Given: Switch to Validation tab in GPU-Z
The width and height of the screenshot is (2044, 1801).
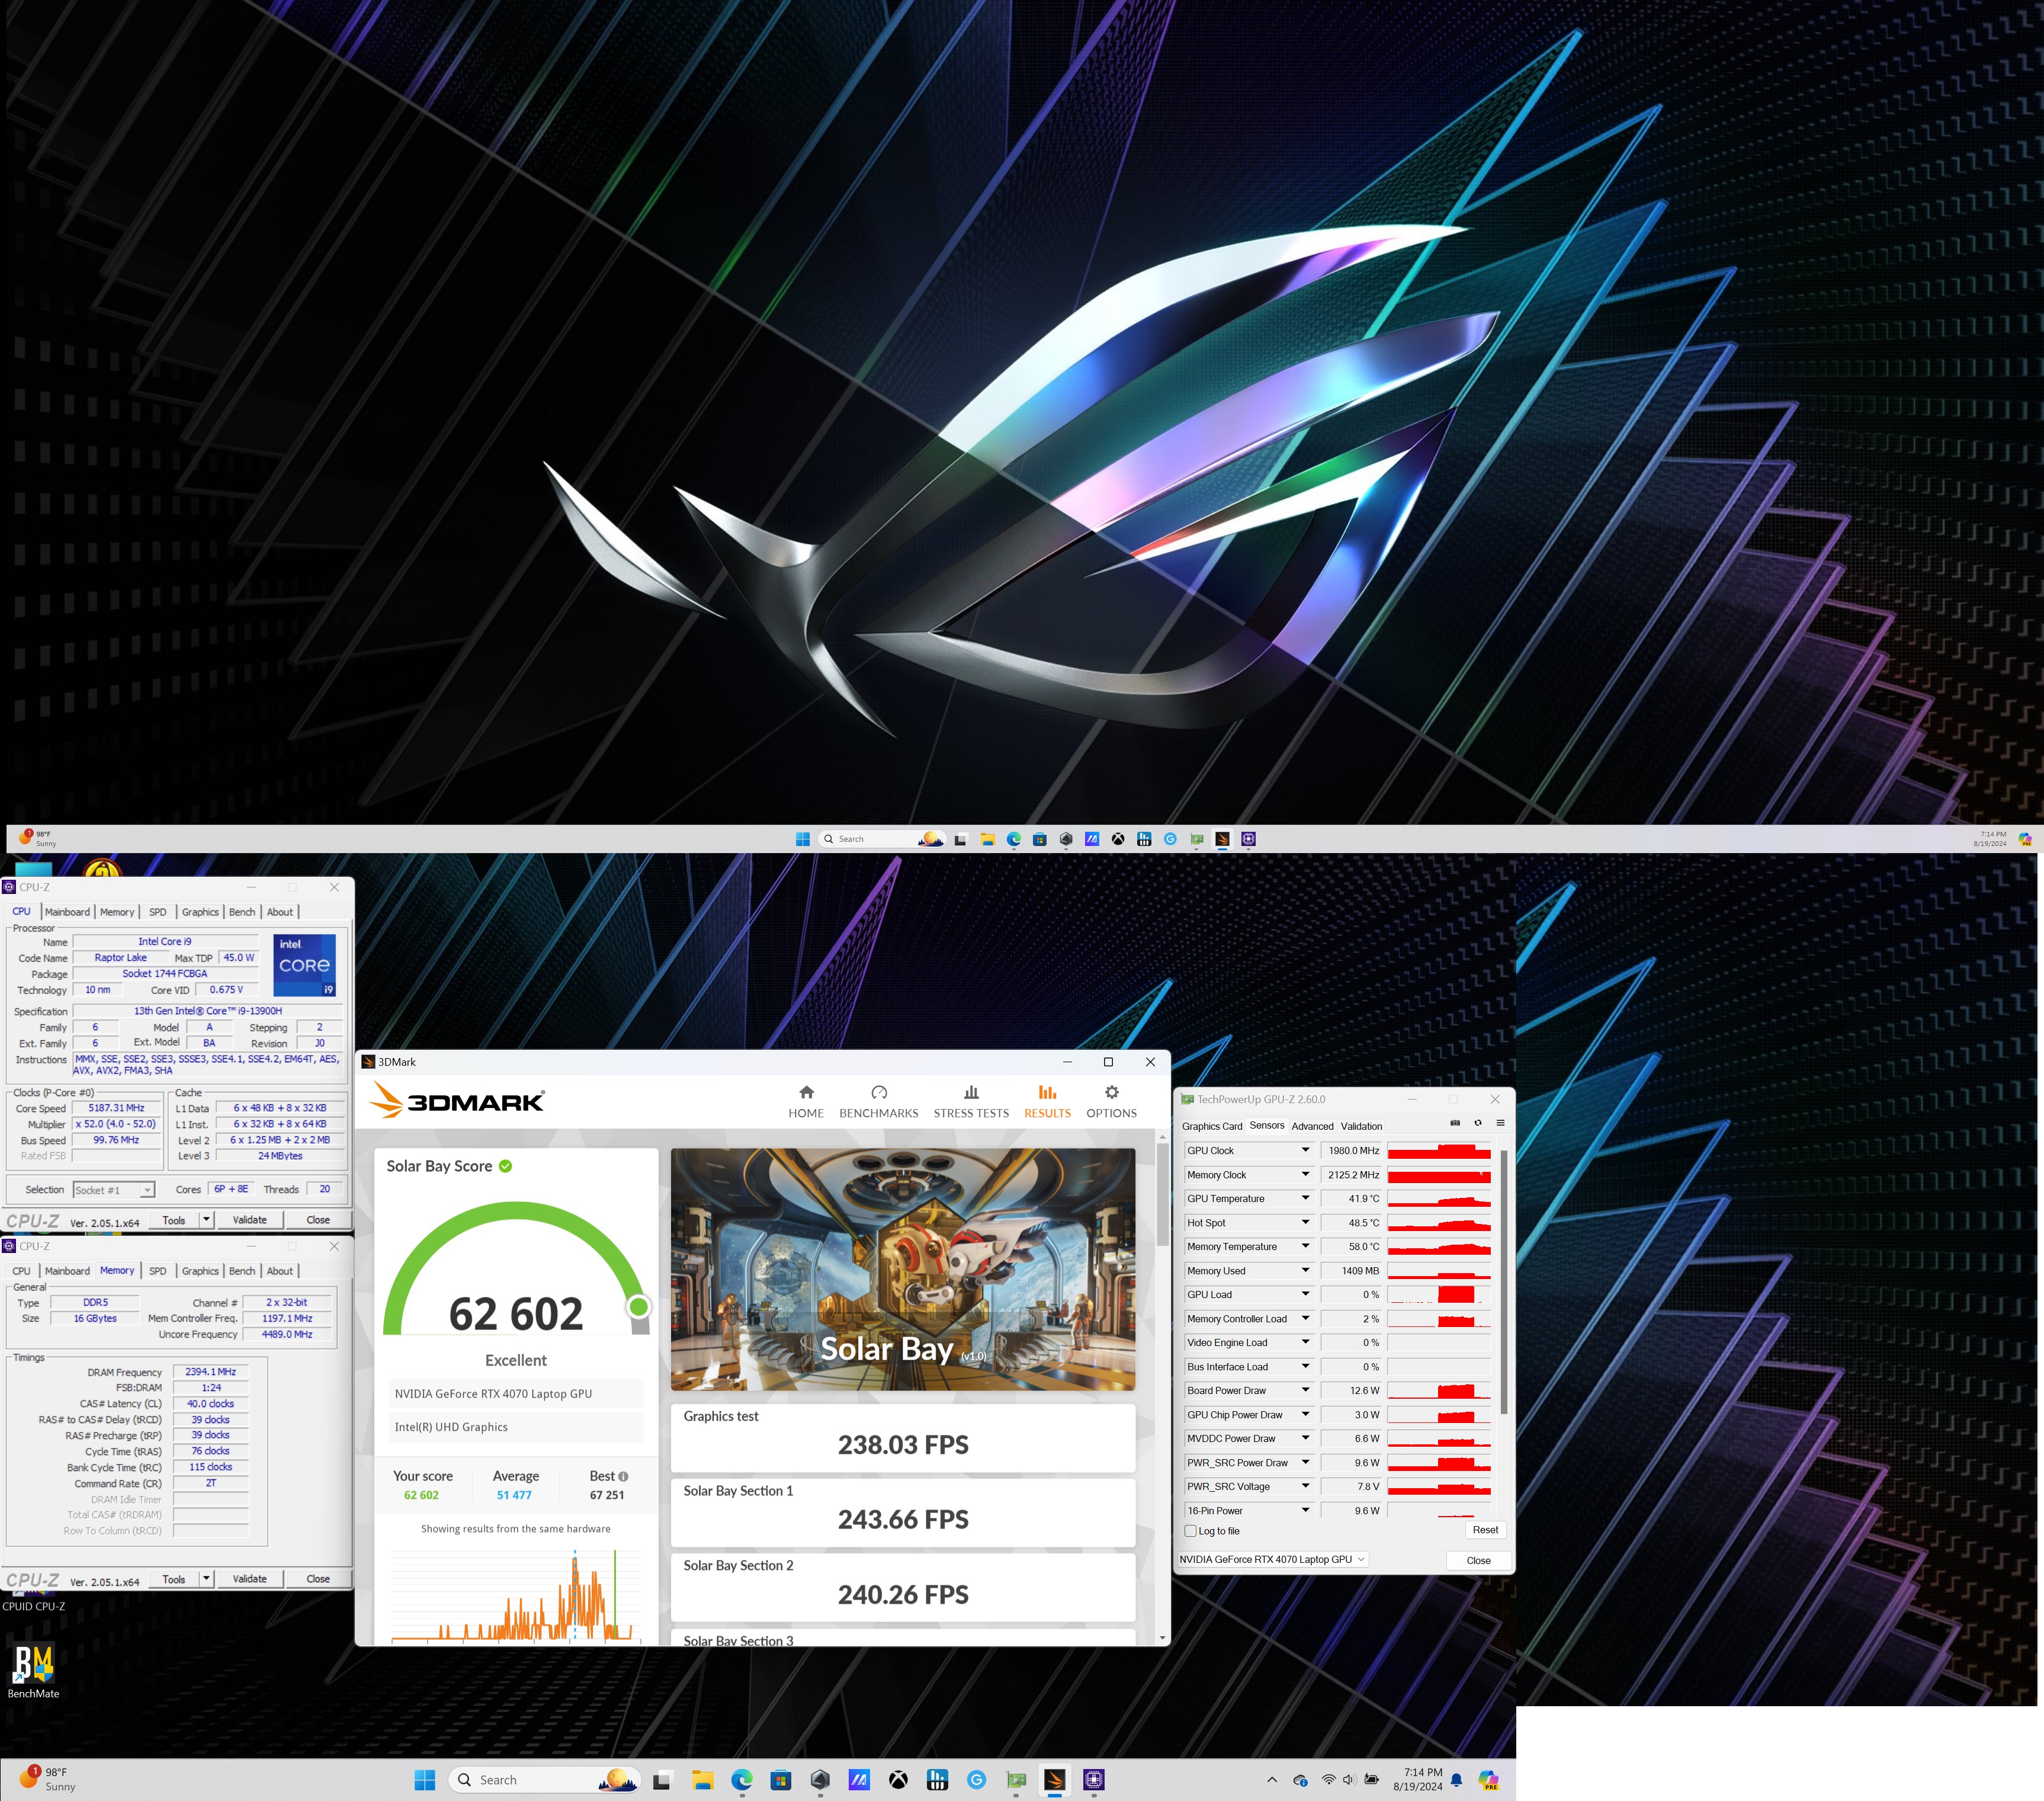Looking at the screenshot, I should coord(1361,1126).
